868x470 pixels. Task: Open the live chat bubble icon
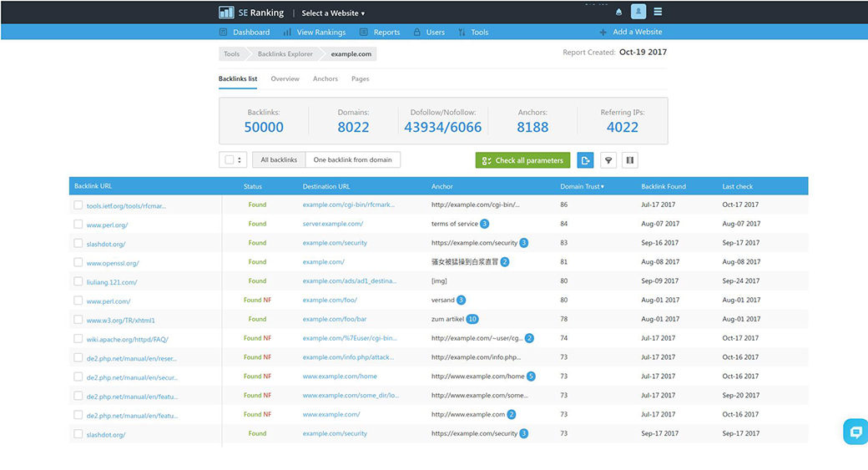pos(855,432)
